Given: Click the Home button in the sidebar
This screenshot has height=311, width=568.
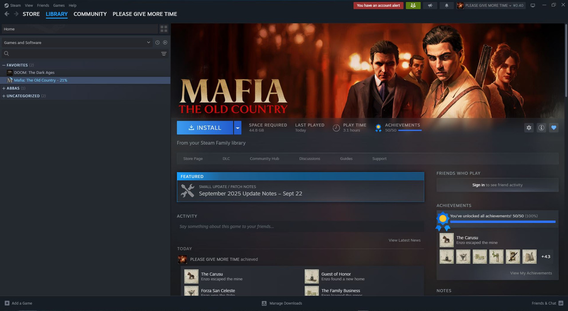Looking at the screenshot, I should [x=80, y=29].
